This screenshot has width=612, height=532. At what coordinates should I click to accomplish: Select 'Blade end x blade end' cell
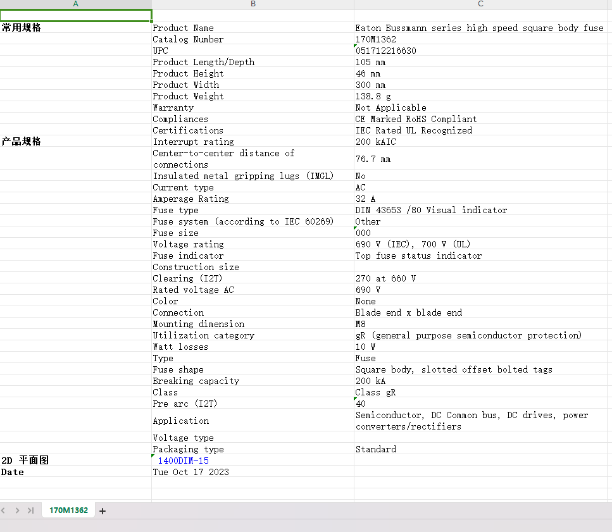(480, 312)
